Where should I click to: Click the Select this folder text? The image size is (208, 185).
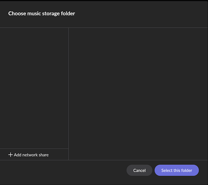[177, 171]
